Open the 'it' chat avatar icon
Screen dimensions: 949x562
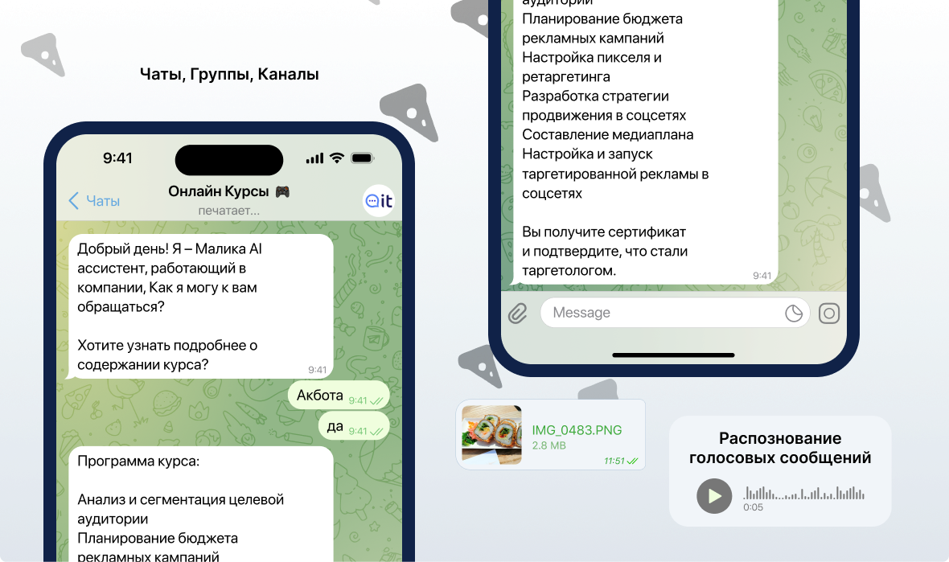click(x=379, y=201)
